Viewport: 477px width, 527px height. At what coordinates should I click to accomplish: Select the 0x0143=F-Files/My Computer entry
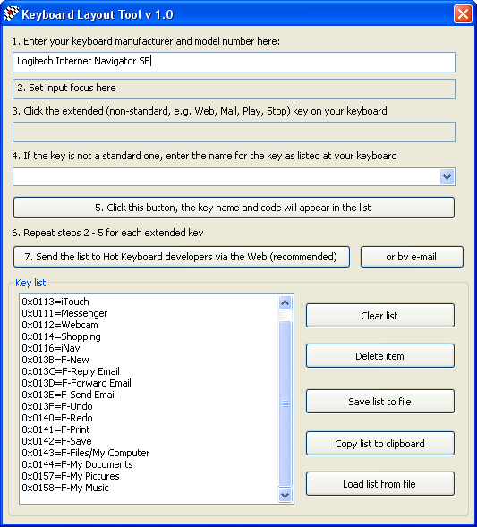coord(86,453)
